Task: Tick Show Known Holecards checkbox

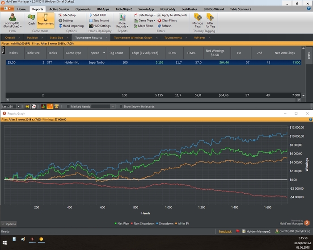Action: coord(121,106)
